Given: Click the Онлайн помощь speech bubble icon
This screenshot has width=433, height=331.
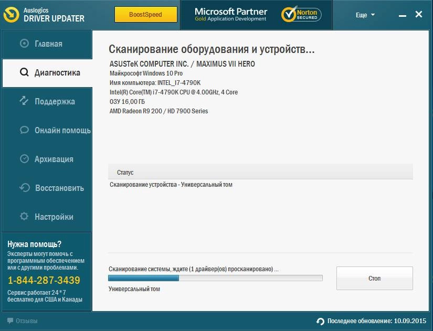Looking at the screenshot, I should pos(24,130).
